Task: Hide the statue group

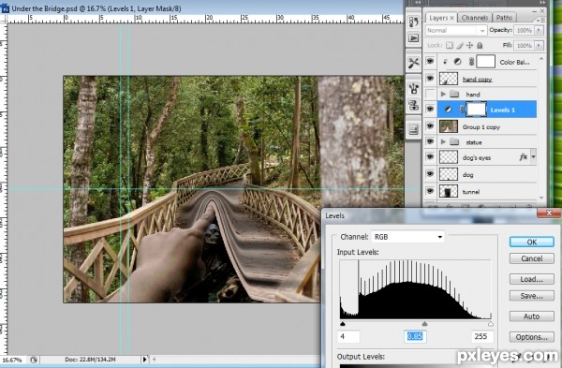Action: [430, 141]
